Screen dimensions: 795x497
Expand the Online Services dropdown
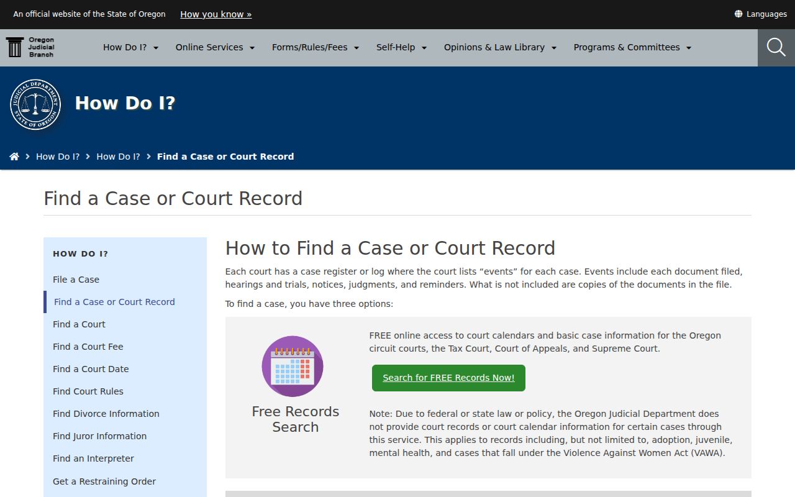tap(216, 47)
